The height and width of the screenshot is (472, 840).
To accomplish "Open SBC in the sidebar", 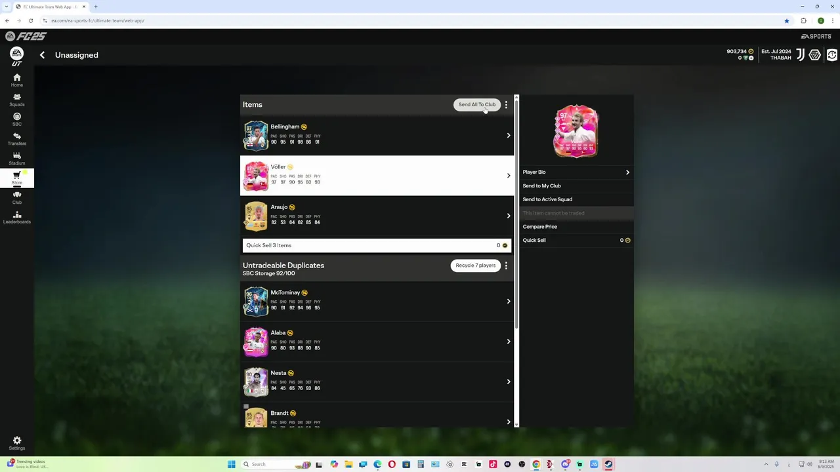I will tap(17, 119).
